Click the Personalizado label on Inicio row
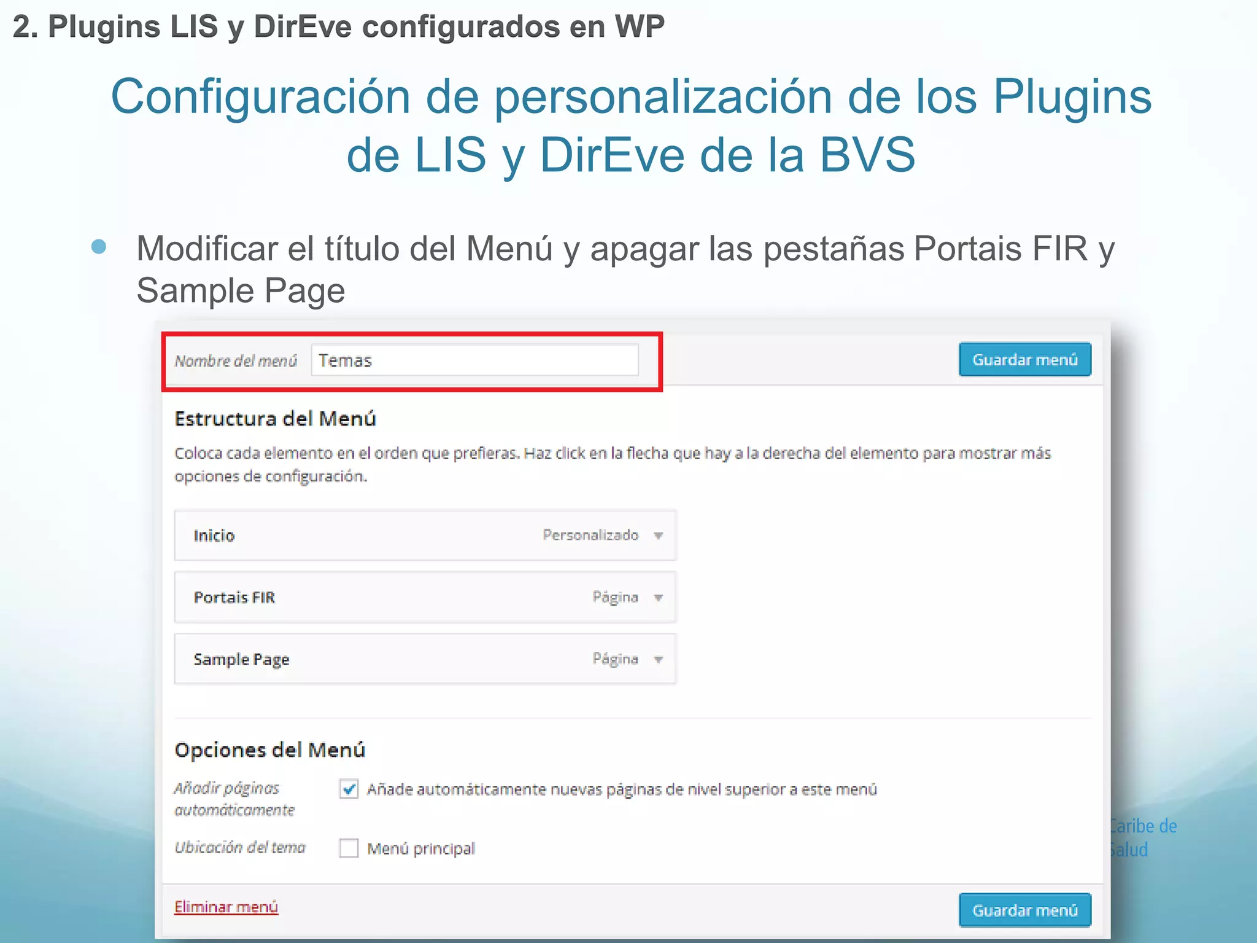Viewport: 1257px width, 943px height. click(x=590, y=535)
